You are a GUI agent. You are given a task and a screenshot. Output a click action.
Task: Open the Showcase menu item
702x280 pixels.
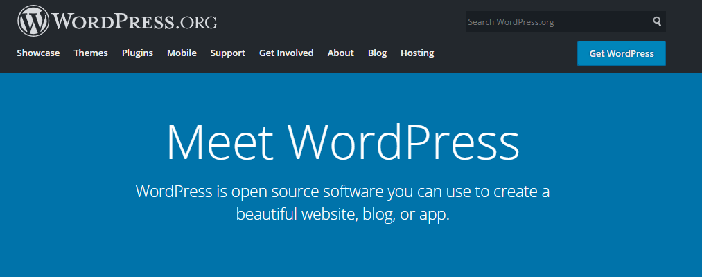tap(38, 53)
